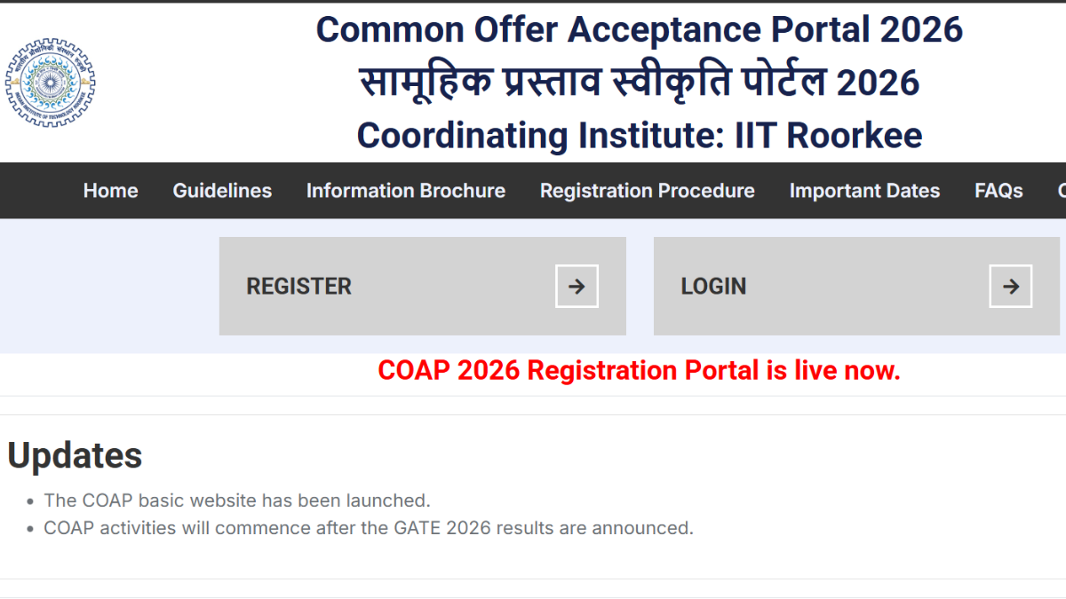Click the Coordinating Institute: IIT Roorkee text

click(639, 136)
